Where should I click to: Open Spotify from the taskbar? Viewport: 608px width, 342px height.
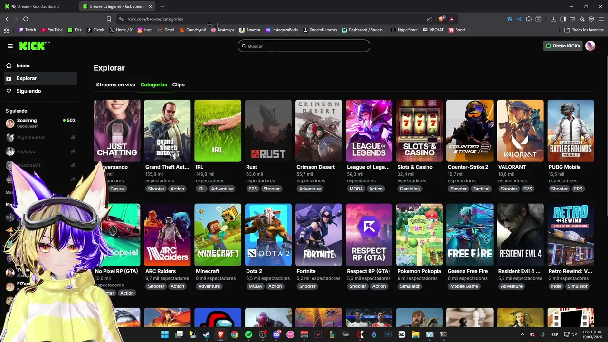coord(248,334)
